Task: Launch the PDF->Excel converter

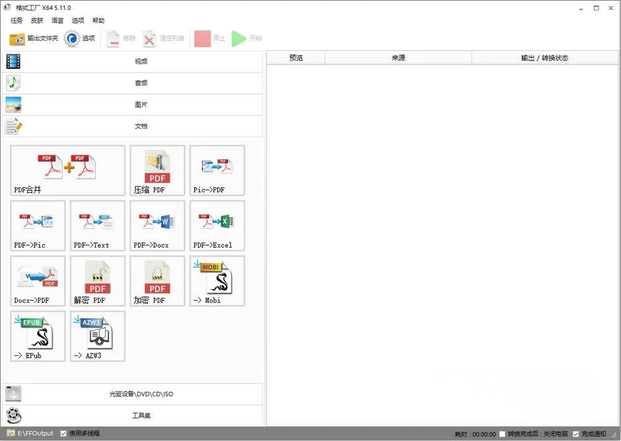Action: (x=217, y=225)
